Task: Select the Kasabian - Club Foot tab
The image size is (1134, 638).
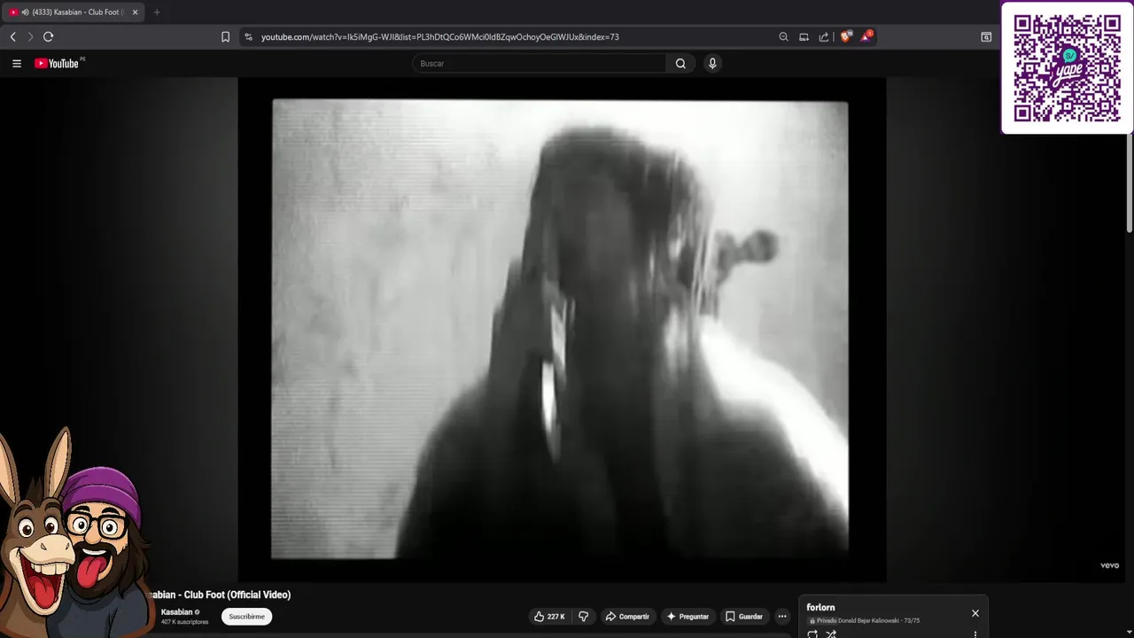Action: pyautogui.click(x=73, y=12)
